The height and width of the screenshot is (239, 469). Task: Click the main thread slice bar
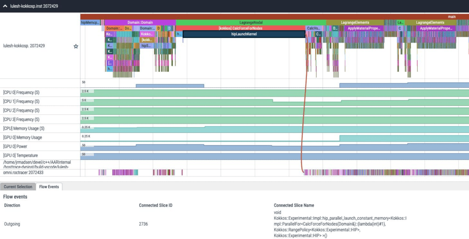tap(275, 16)
